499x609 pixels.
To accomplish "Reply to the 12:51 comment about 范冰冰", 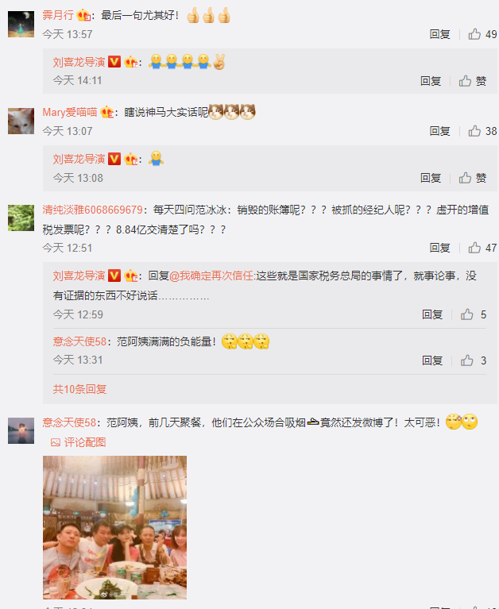I will (439, 248).
